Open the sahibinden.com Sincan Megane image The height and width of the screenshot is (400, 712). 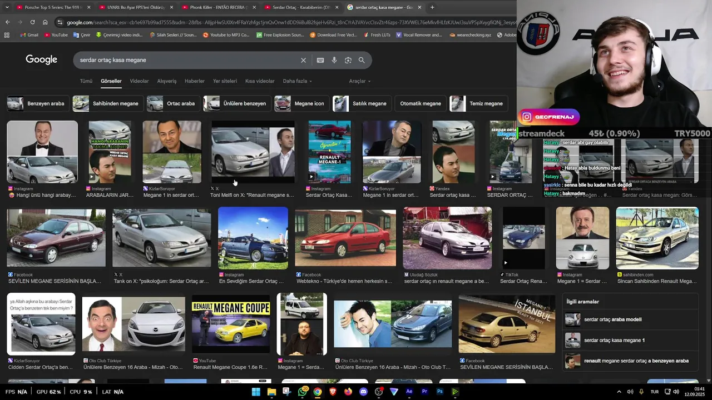657,238
